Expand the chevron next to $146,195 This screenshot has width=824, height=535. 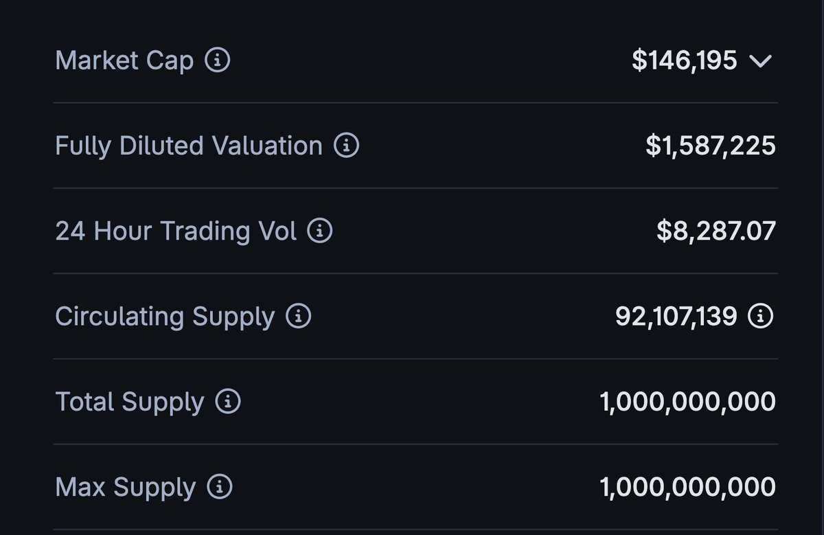tap(761, 62)
